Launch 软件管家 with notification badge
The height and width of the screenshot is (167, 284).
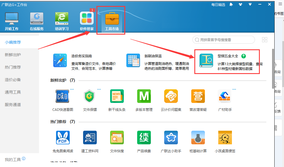click(x=87, y=18)
